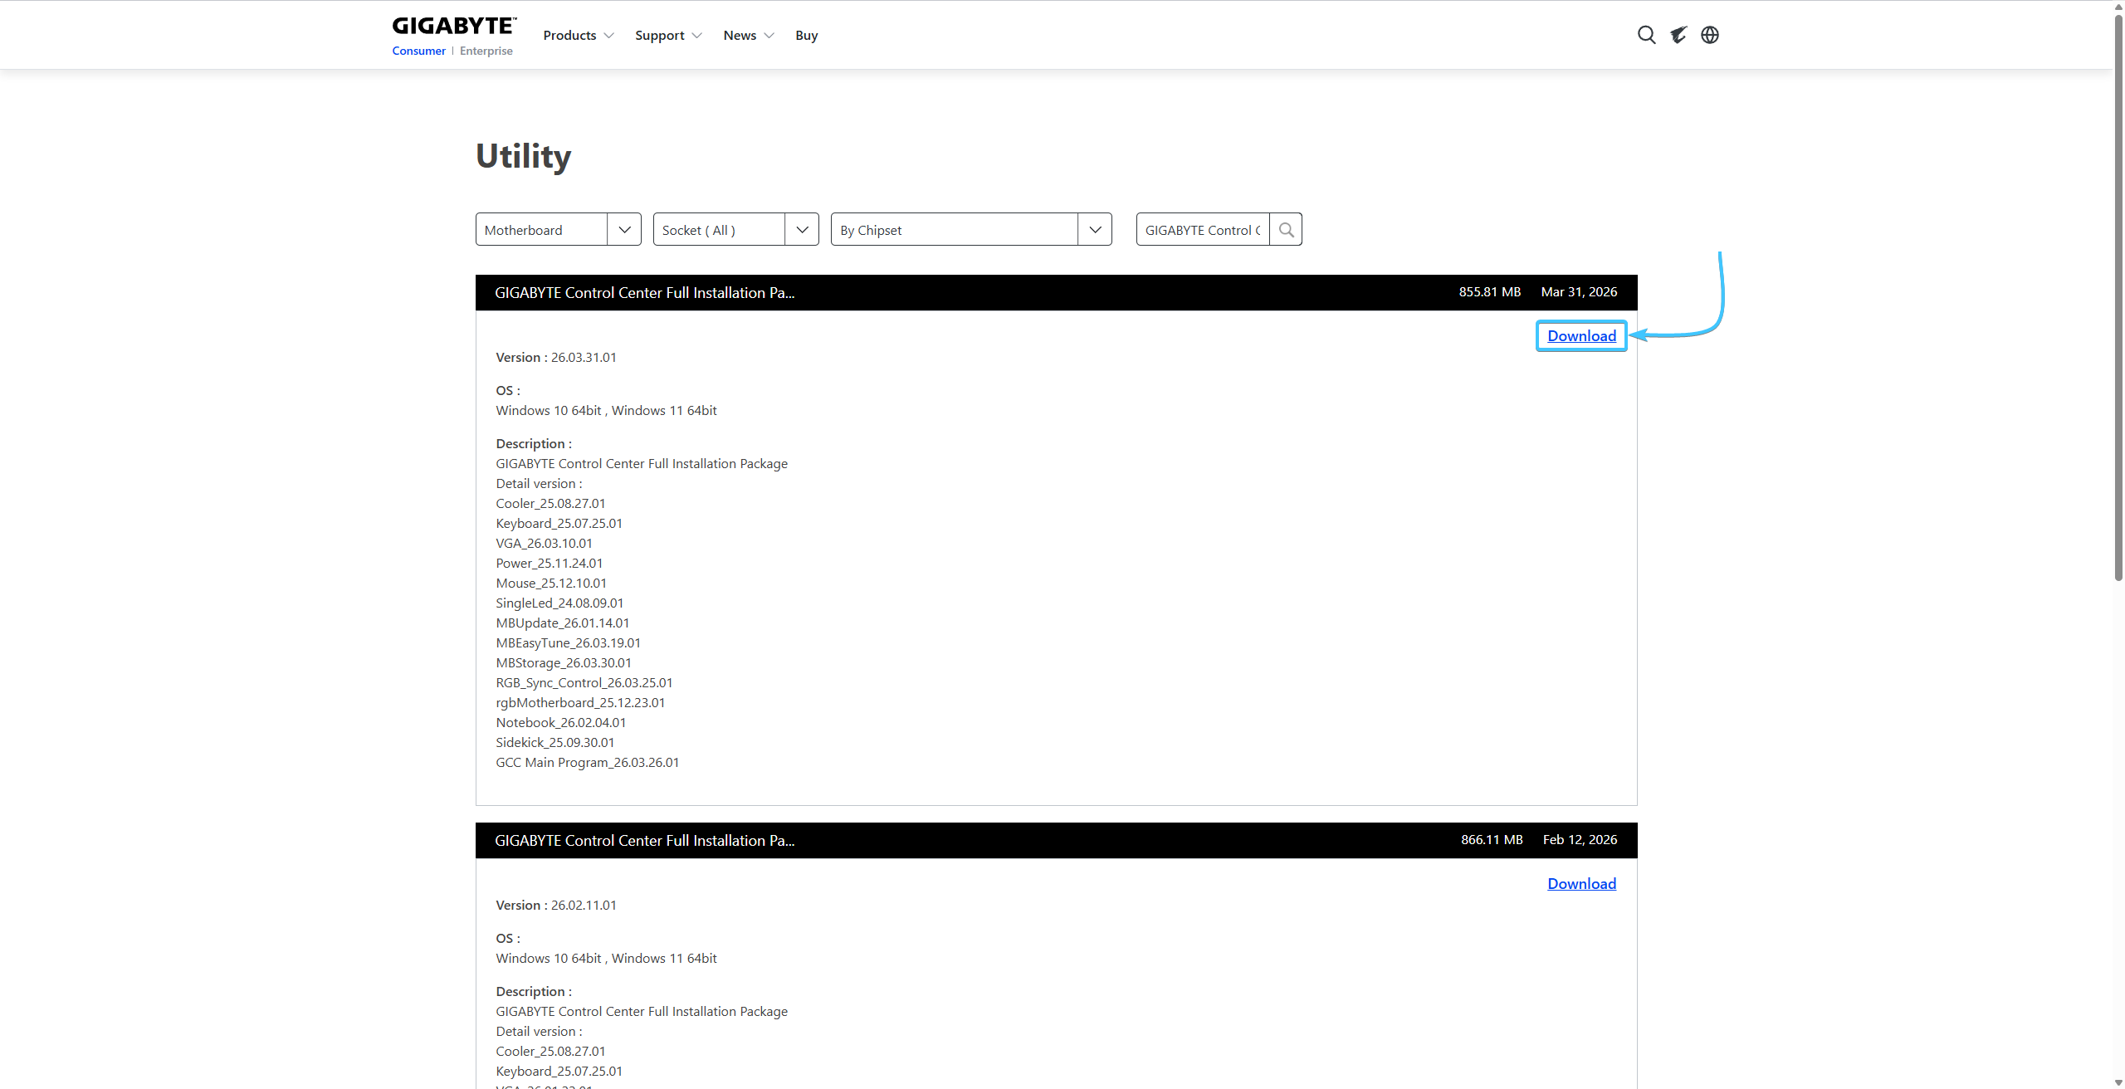Click the utility search magnifier button
The image size is (2125, 1089).
click(1286, 230)
